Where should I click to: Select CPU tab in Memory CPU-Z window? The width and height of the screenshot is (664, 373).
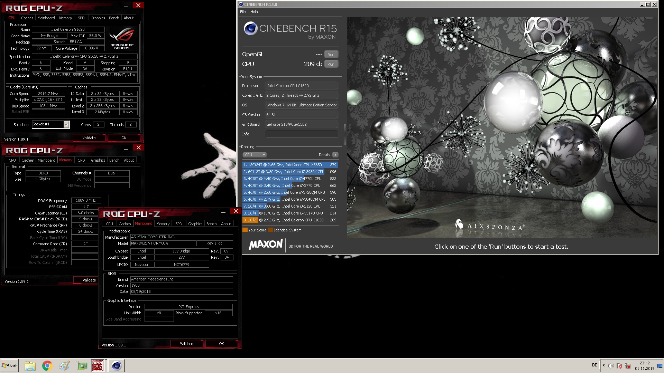tap(12, 160)
